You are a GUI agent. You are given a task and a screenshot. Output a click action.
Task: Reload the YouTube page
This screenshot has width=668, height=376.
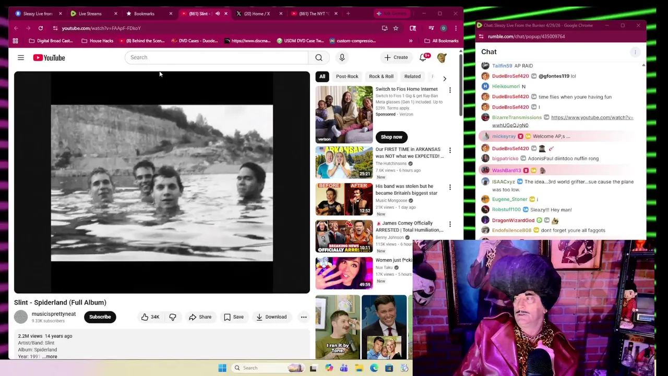pos(41,28)
